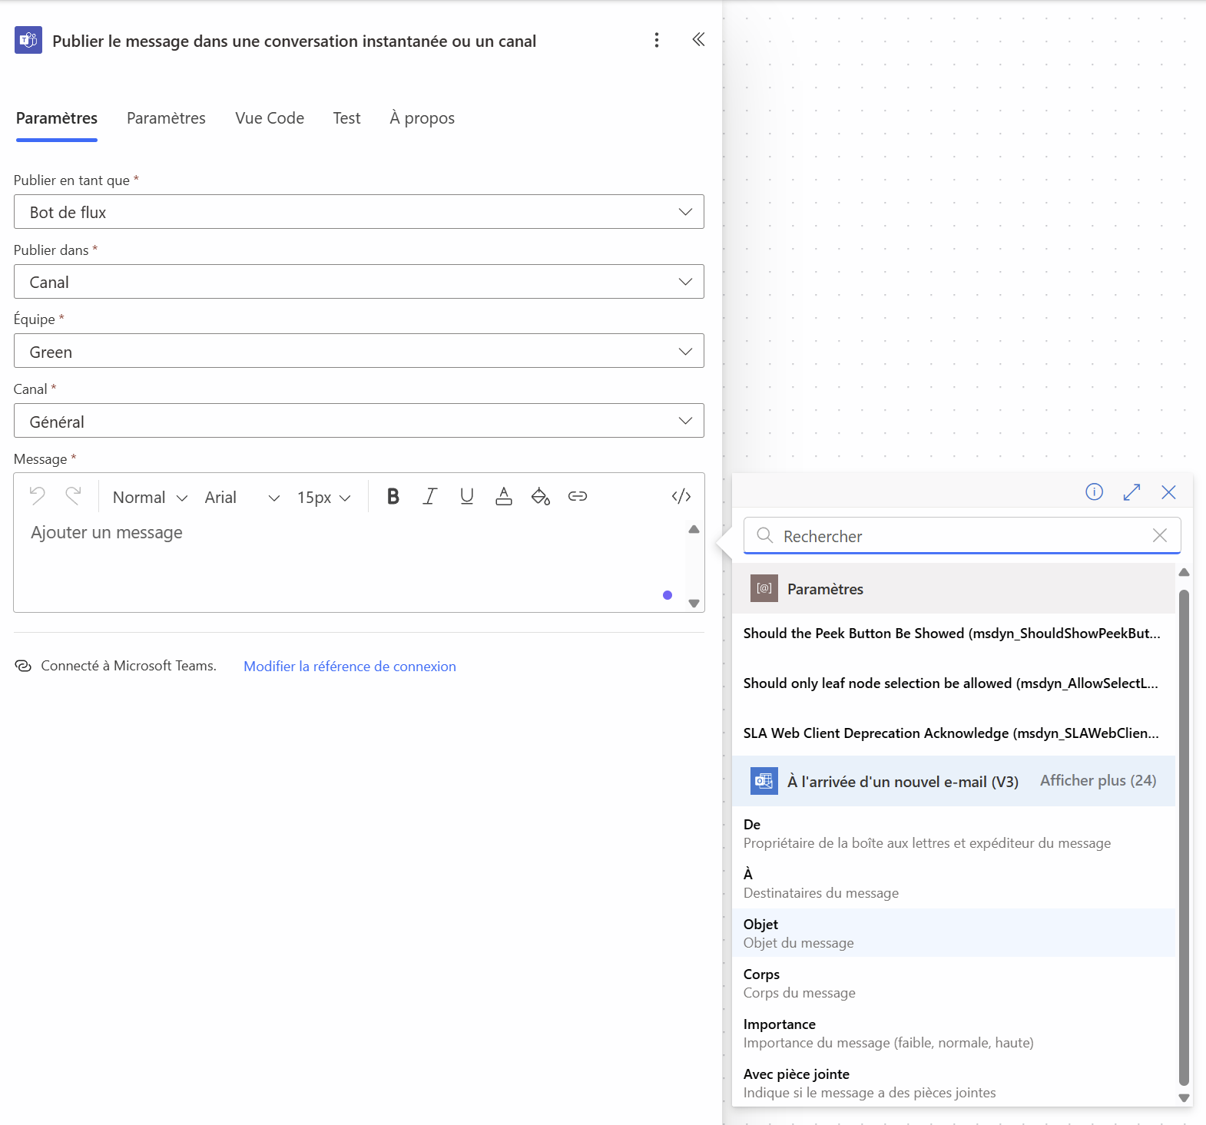Open the 'Publier en tant que' dropdown

click(x=359, y=212)
